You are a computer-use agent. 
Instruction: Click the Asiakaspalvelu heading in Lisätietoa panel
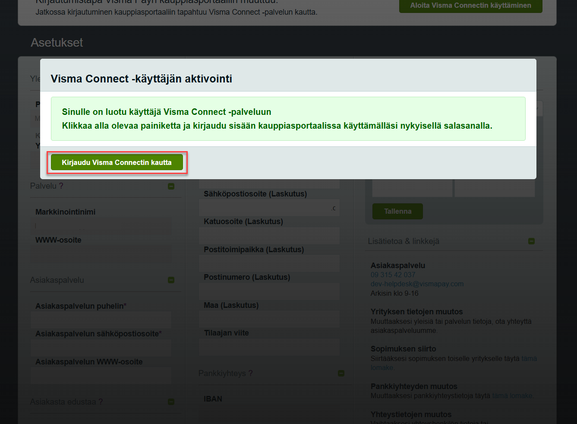point(398,266)
